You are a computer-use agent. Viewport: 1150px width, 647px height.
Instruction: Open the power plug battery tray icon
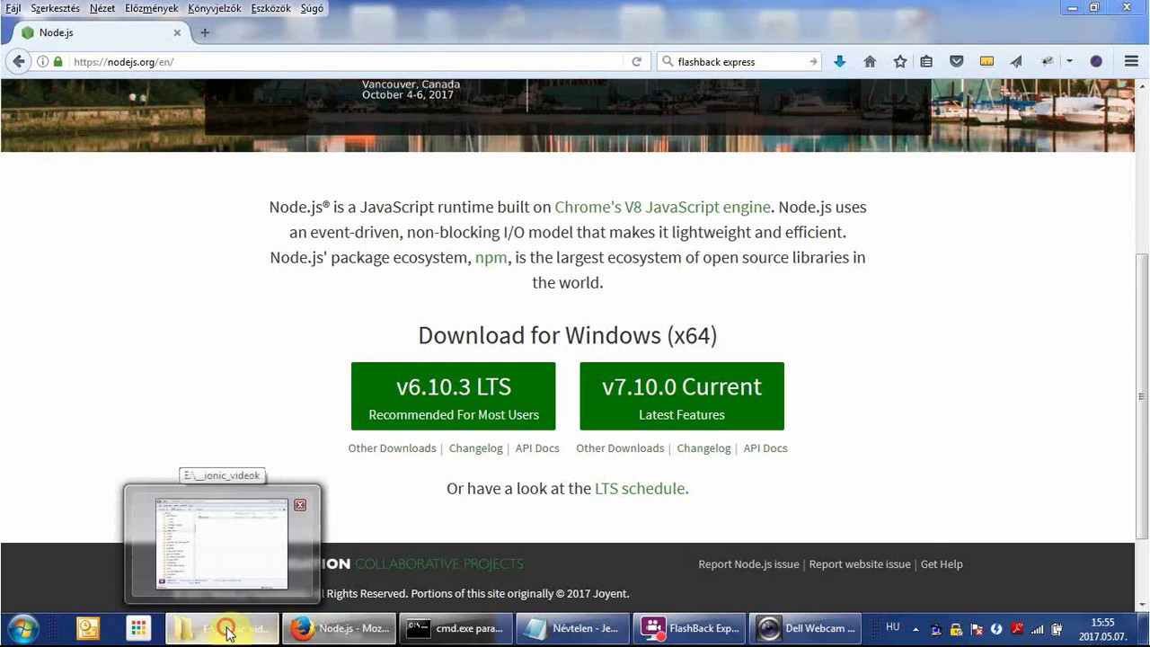tap(1057, 629)
